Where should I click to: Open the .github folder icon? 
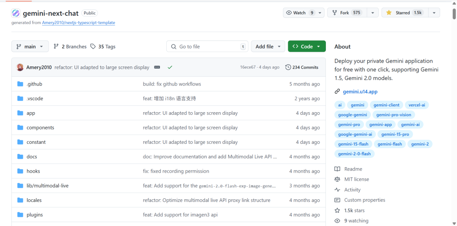[x=20, y=84]
